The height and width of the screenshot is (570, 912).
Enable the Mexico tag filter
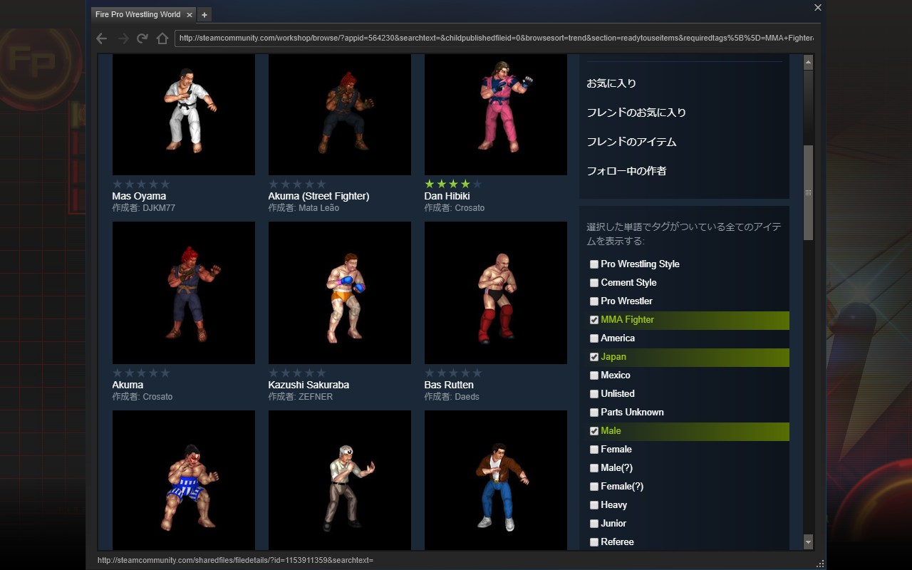[x=594, y=375]
